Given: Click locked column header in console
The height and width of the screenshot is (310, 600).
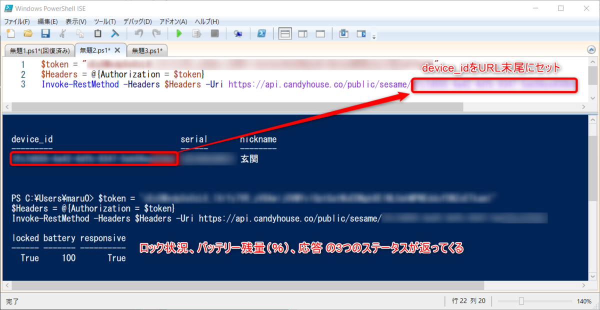Looking at the screenshot, I should point(25,238).
